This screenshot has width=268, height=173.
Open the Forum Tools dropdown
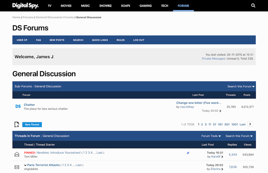click(x=211, y=136)
